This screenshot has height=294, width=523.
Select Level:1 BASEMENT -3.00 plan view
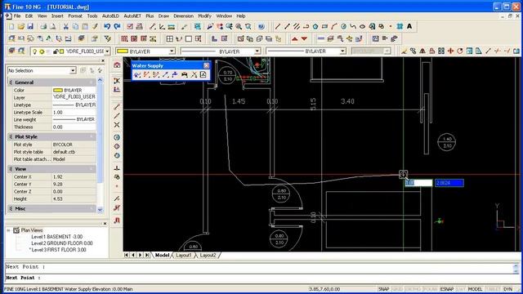(x=56, y=237)
